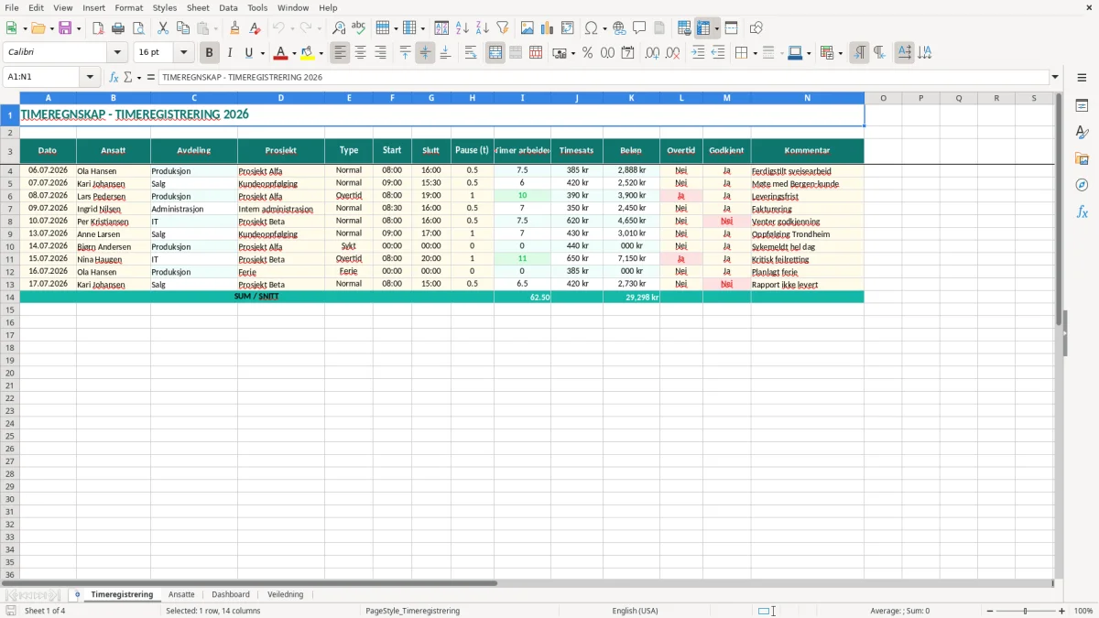Open the sidebar Gallery

pyautogui.click(x=1082, y=159)
